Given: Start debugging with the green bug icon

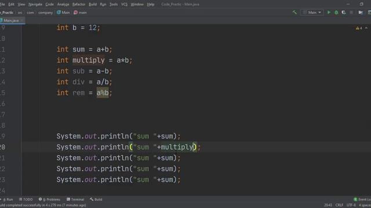Looking at the screenshot, I should 336,13.
